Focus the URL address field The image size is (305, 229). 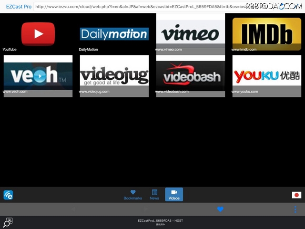point(153,7)
